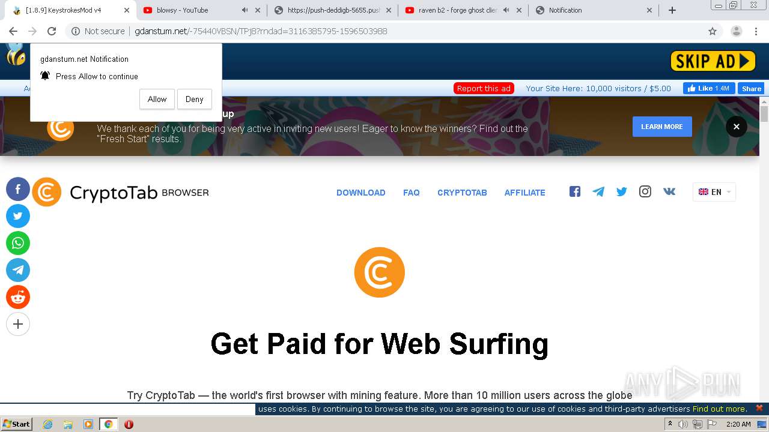Share via the Twitter sidebar icon

[x=18, y=217]
